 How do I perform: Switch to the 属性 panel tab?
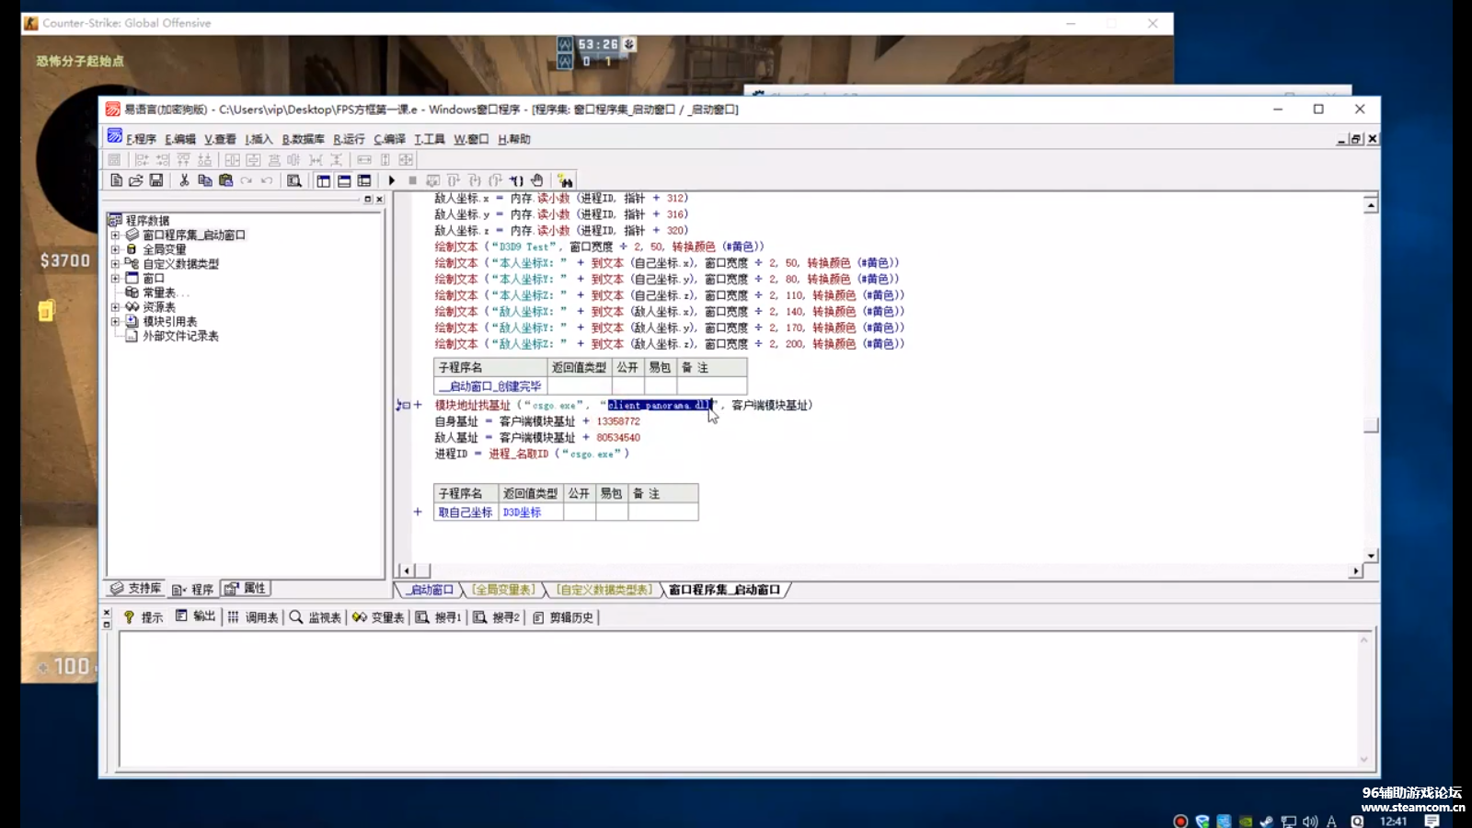click(x=246, y=589)
